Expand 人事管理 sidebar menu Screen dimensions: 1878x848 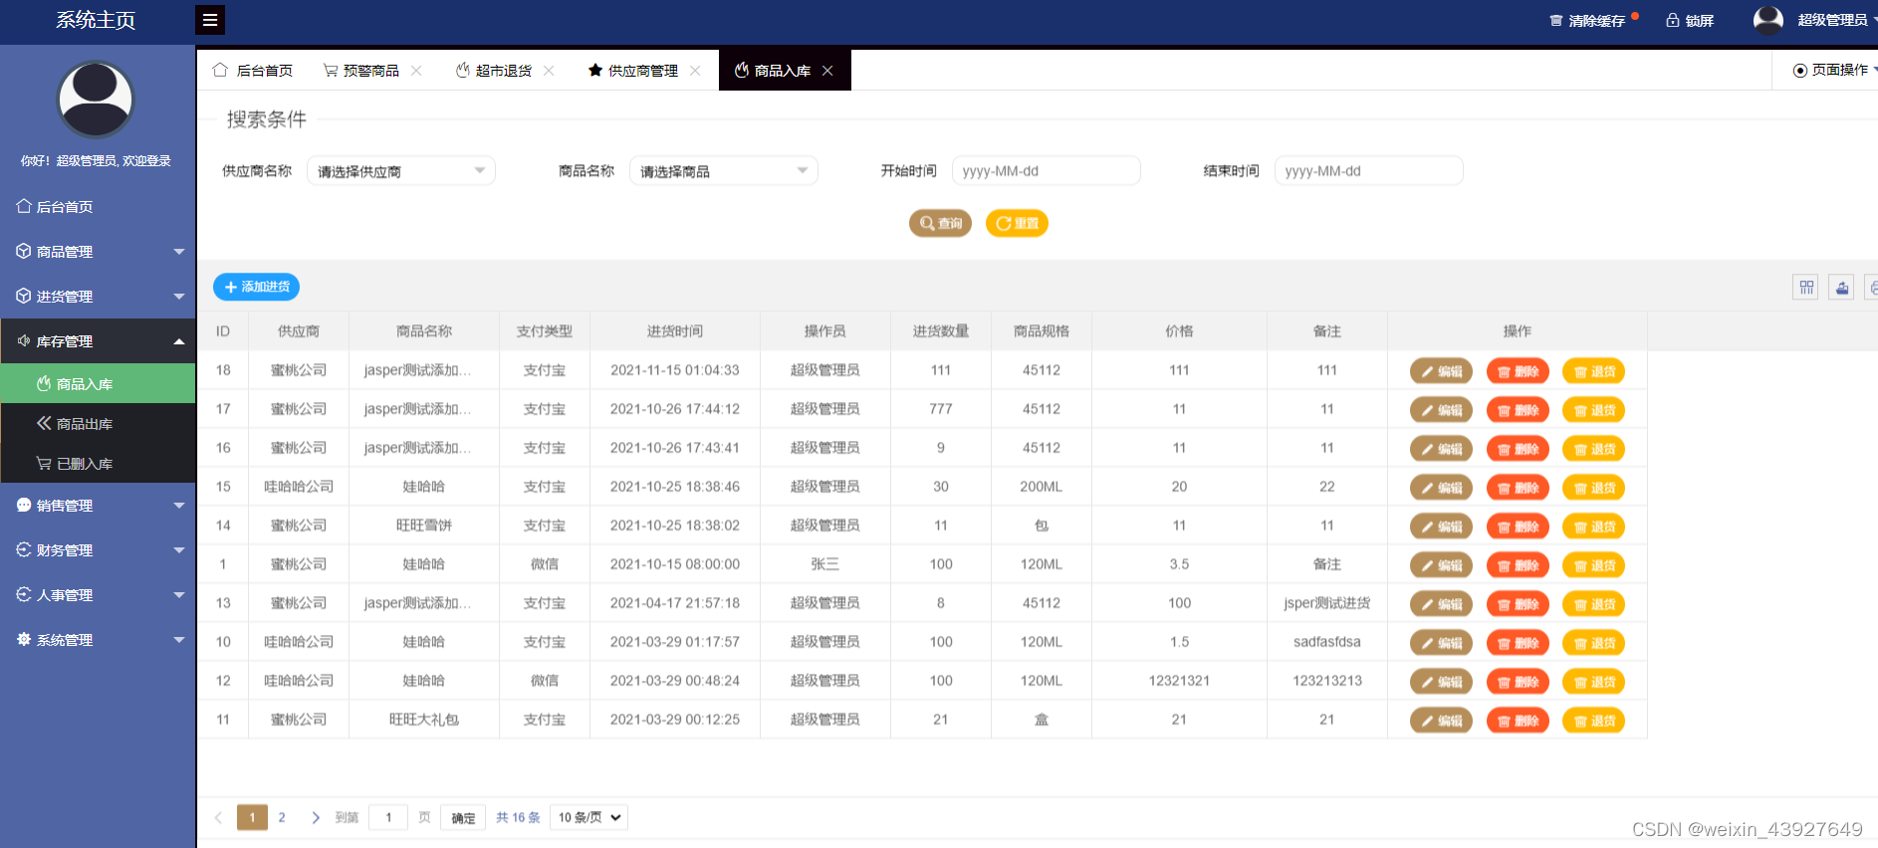(x=98, y=594)
